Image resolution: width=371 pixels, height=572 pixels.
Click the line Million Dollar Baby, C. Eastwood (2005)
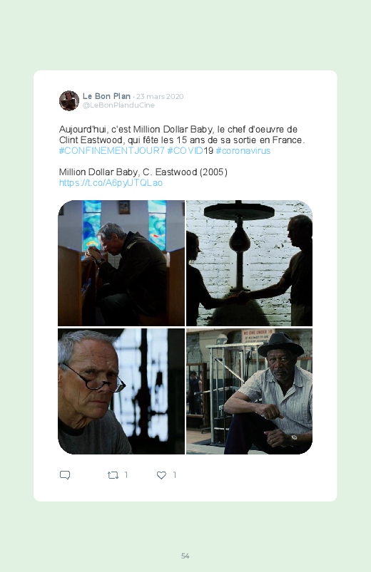tap(143, 172)
